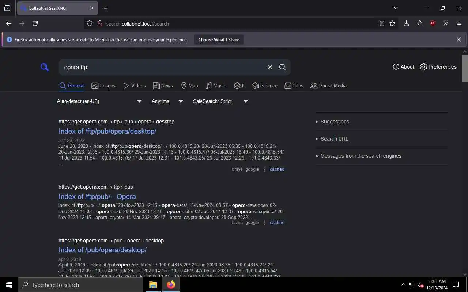The image size is (468, 292).
Task: Open Index of /ftp/pub/ - Opera result
Action: (97, 196)
